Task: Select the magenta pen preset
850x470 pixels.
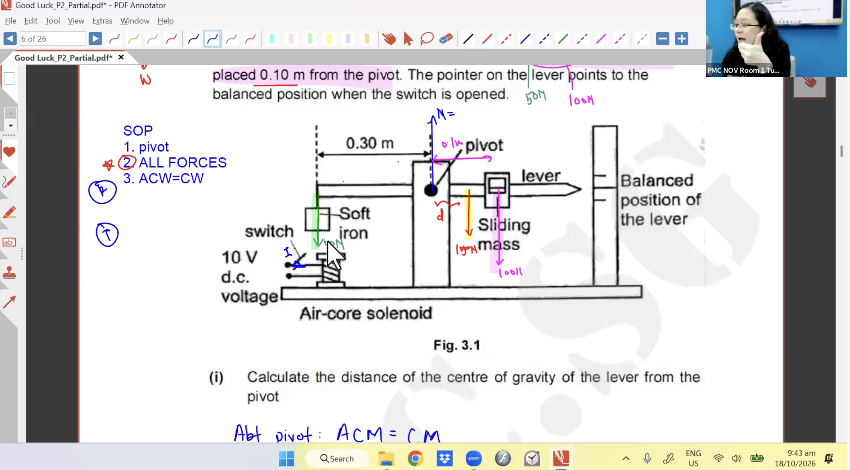Action: (x=250, y=39)
